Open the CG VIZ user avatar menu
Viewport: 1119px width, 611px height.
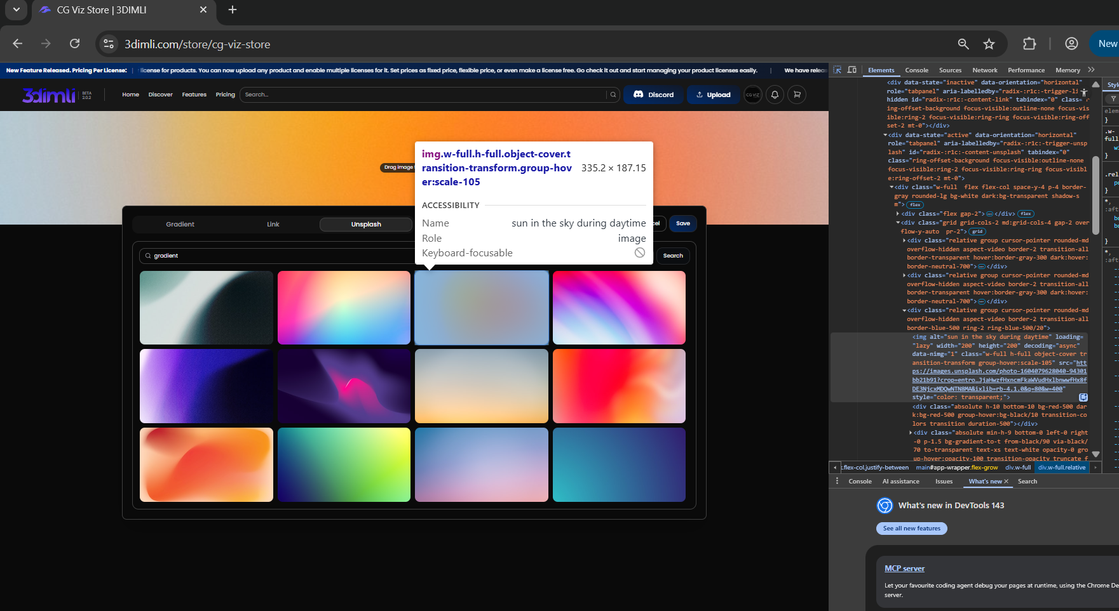click(x=753, y=95)
